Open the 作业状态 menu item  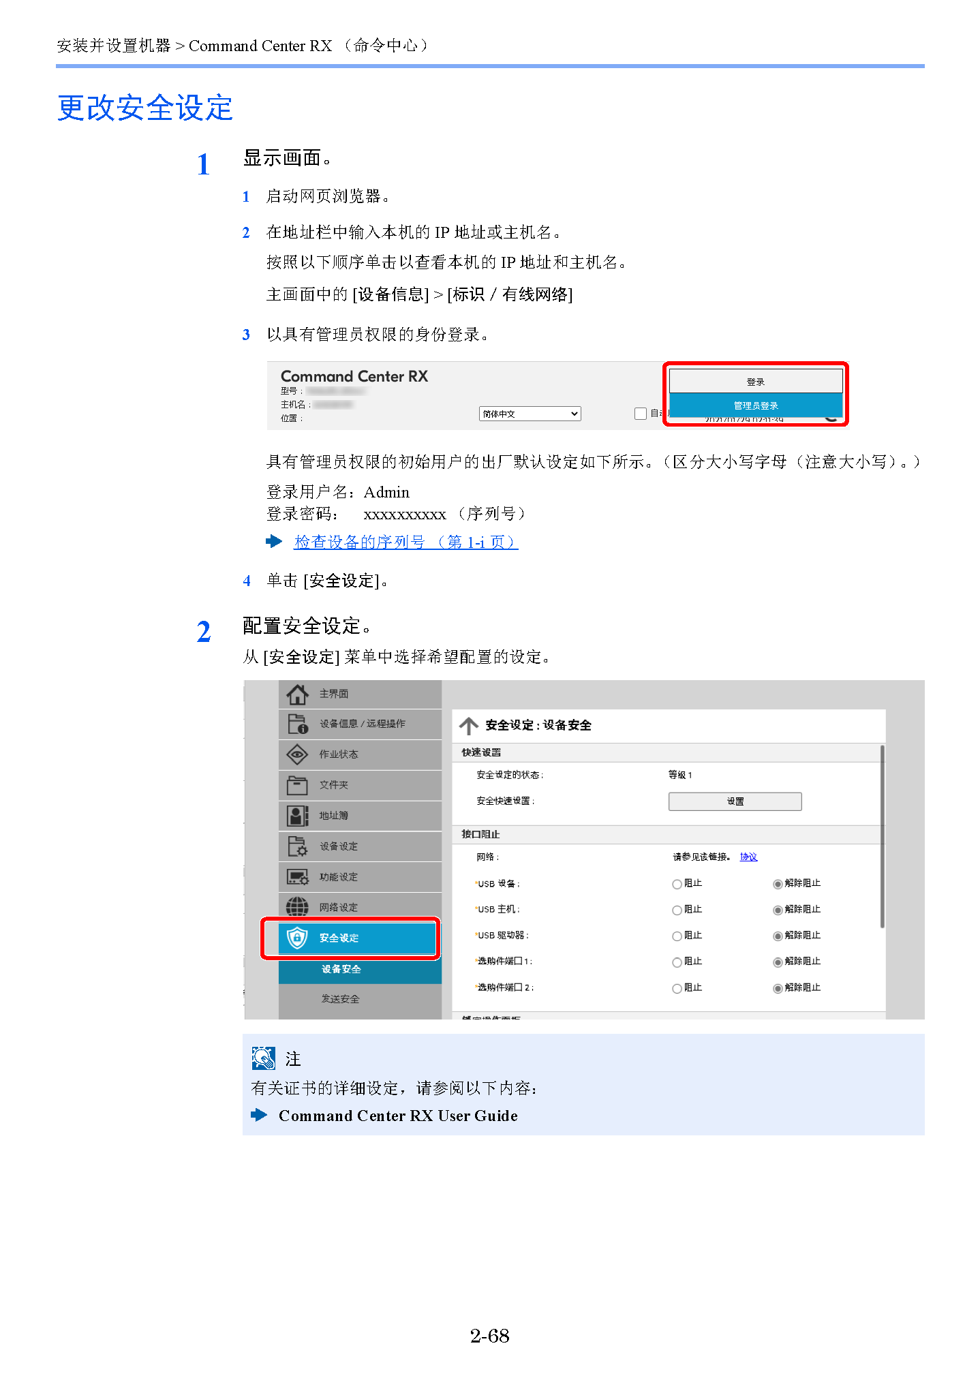[360, 754]
